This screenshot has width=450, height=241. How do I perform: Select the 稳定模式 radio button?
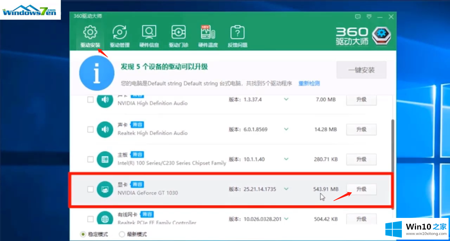tap(83, 234)
